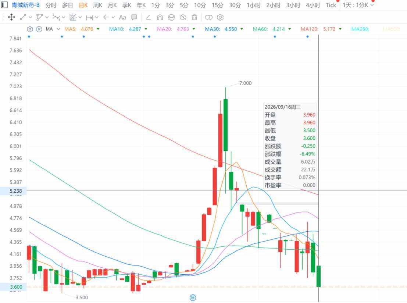Switch to the 2小时 chart period
Image resolution: width=407 pixels, height=303 pixels.
(273, 5)
